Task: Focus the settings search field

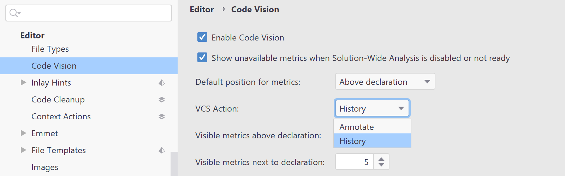Action: [x=89, y=13]
